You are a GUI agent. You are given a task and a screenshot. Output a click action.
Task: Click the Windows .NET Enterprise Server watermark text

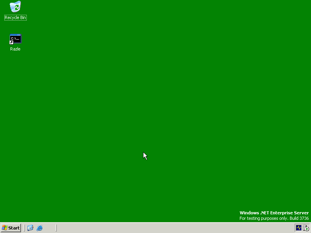pyautogui.click(x=274, y=213)
